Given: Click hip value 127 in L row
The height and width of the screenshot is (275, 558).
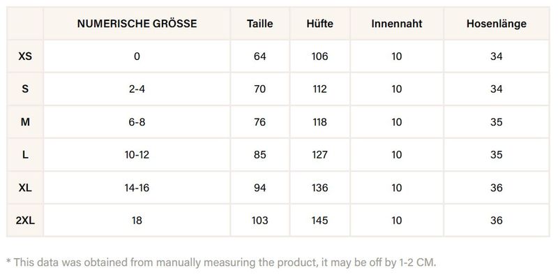Looking at the screenshot, I should [x=319, y=154].
